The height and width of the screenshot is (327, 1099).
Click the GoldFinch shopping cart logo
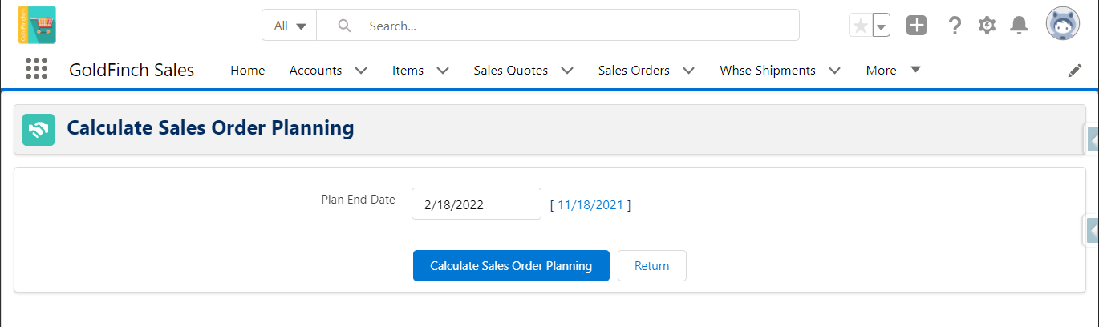tap(37, 25)
